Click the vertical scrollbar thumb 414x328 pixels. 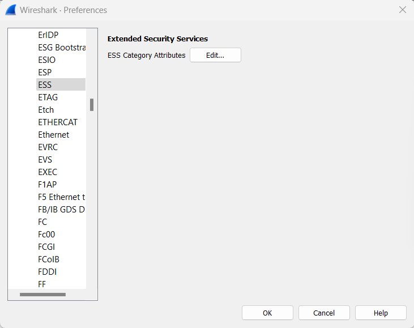pyautogui.click(x=92, y=105)
